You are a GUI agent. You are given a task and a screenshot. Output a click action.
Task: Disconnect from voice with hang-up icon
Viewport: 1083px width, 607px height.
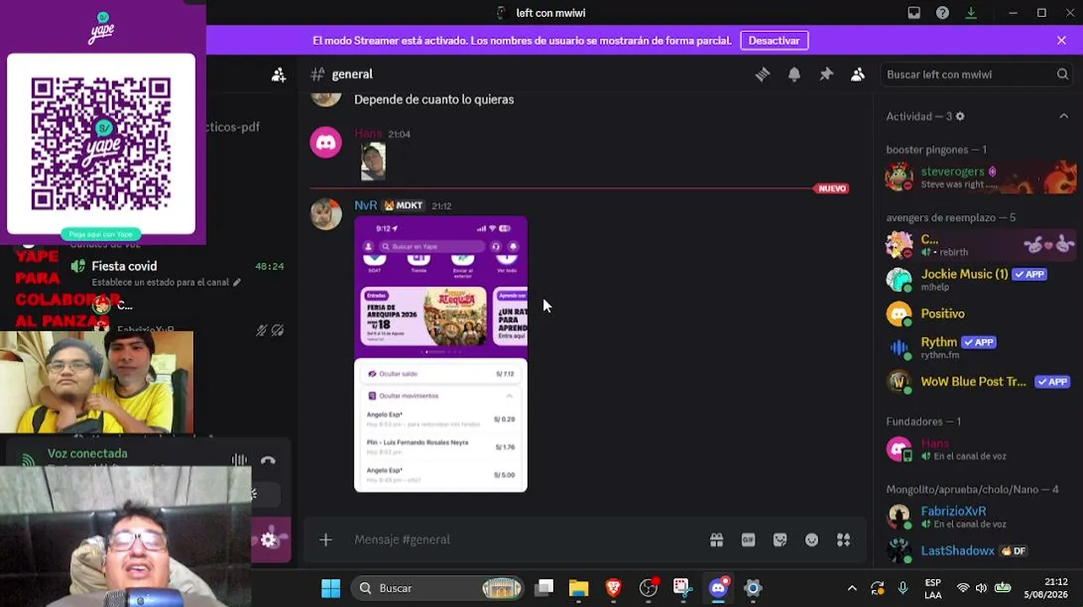pyautogui.click(x=268, y=460)
